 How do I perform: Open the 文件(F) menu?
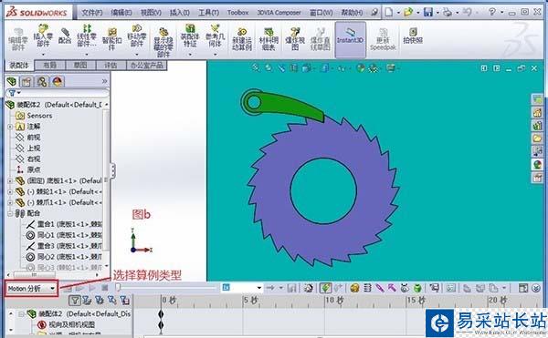(92, 13)
